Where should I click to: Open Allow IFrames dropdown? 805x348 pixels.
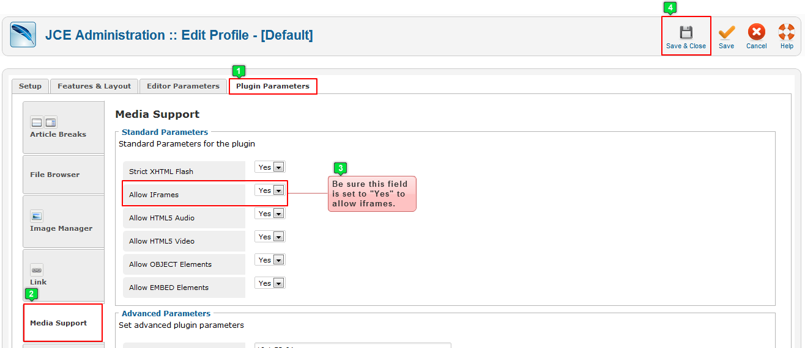pyautogui.click(x=270, y=190)
